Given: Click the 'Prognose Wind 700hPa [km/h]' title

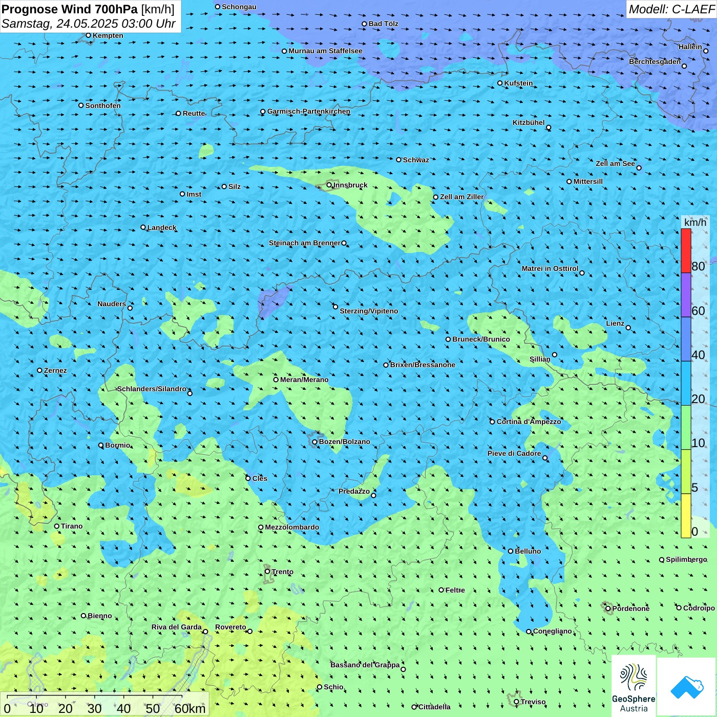Looking at the screenshot, I should (88, 9).
